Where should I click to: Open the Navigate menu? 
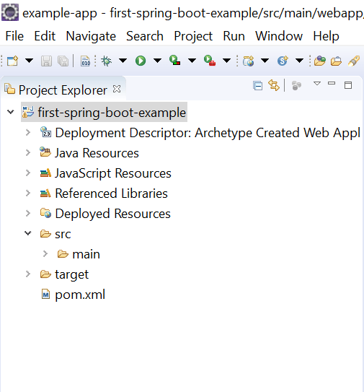point(91,36)
